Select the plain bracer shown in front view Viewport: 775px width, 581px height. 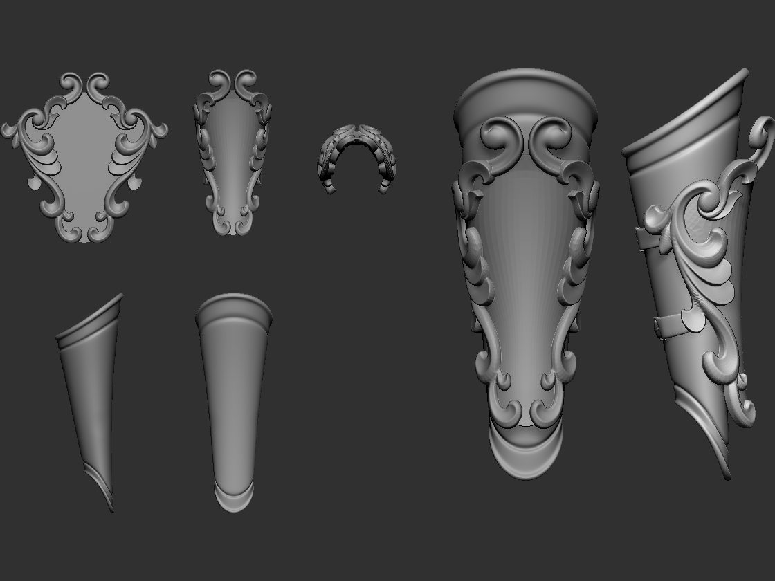(x=234, y=403)
